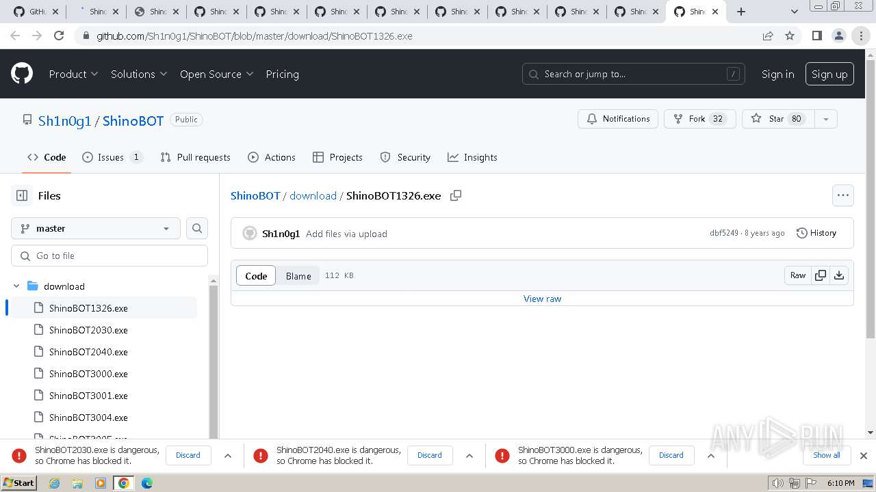Screen dimensions: 876x492
Task: Star the ShinoBOT repository
Action: tap(777, 119)
